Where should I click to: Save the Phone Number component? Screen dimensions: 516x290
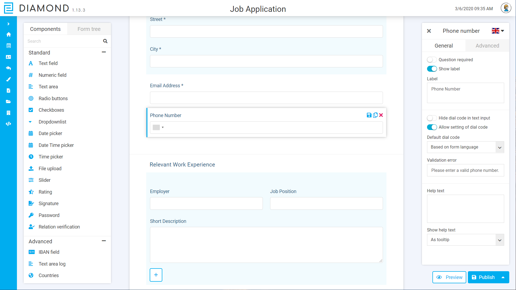[x=369, y=115]
